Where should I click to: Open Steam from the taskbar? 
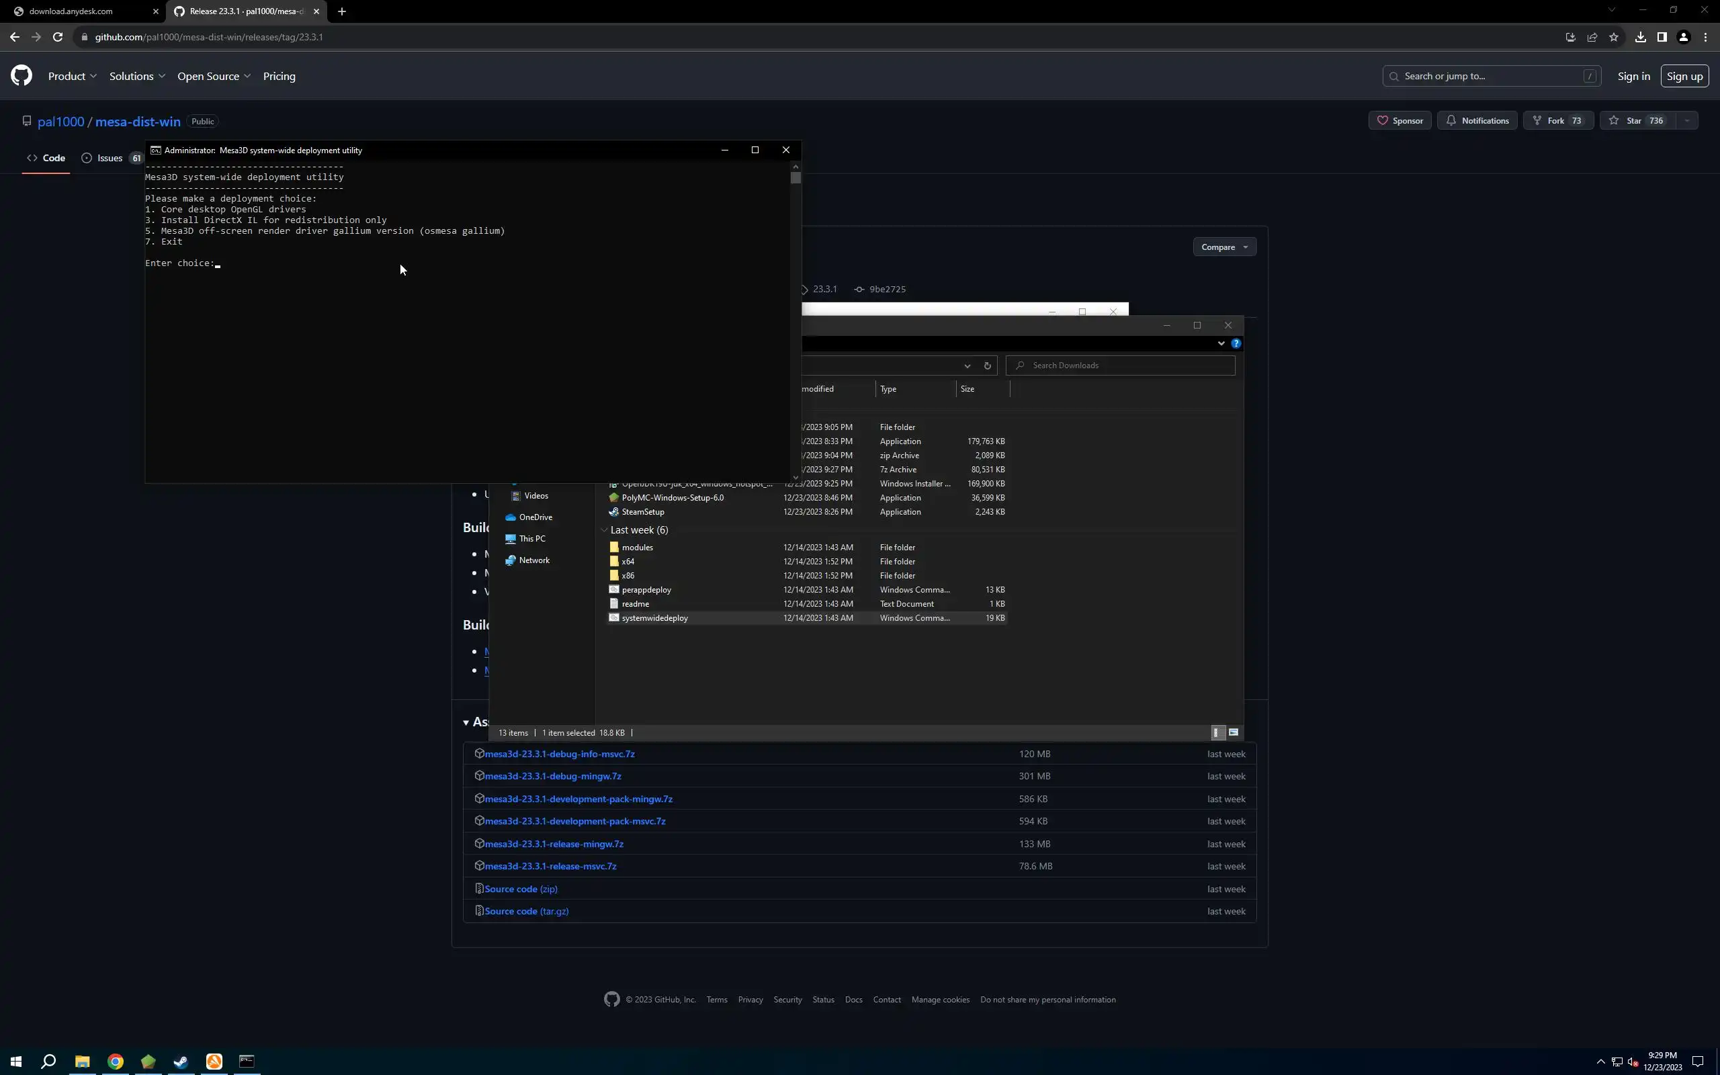pos(181,1062)
